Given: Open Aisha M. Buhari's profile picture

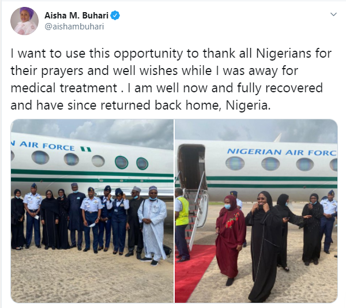Looking at the screenshot, I should click(x=24, y=21).
